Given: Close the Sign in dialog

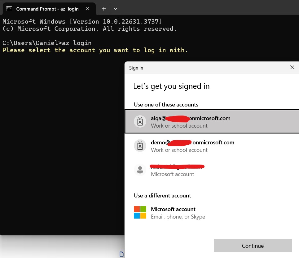Looking at the screenshot, I should pos(292,67).
